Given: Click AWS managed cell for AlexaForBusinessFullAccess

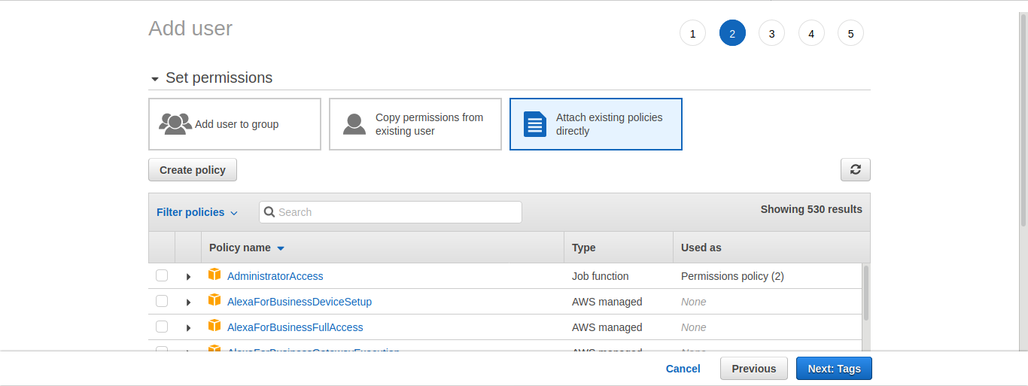Looking at the screenshot, I should coord(607,327).
